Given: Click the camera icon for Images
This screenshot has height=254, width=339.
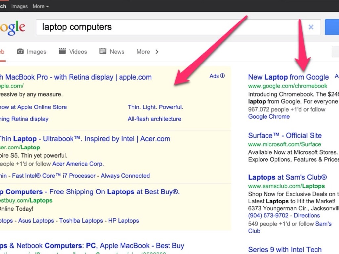Looking at the screenshot, I should (x=20, y=52).
